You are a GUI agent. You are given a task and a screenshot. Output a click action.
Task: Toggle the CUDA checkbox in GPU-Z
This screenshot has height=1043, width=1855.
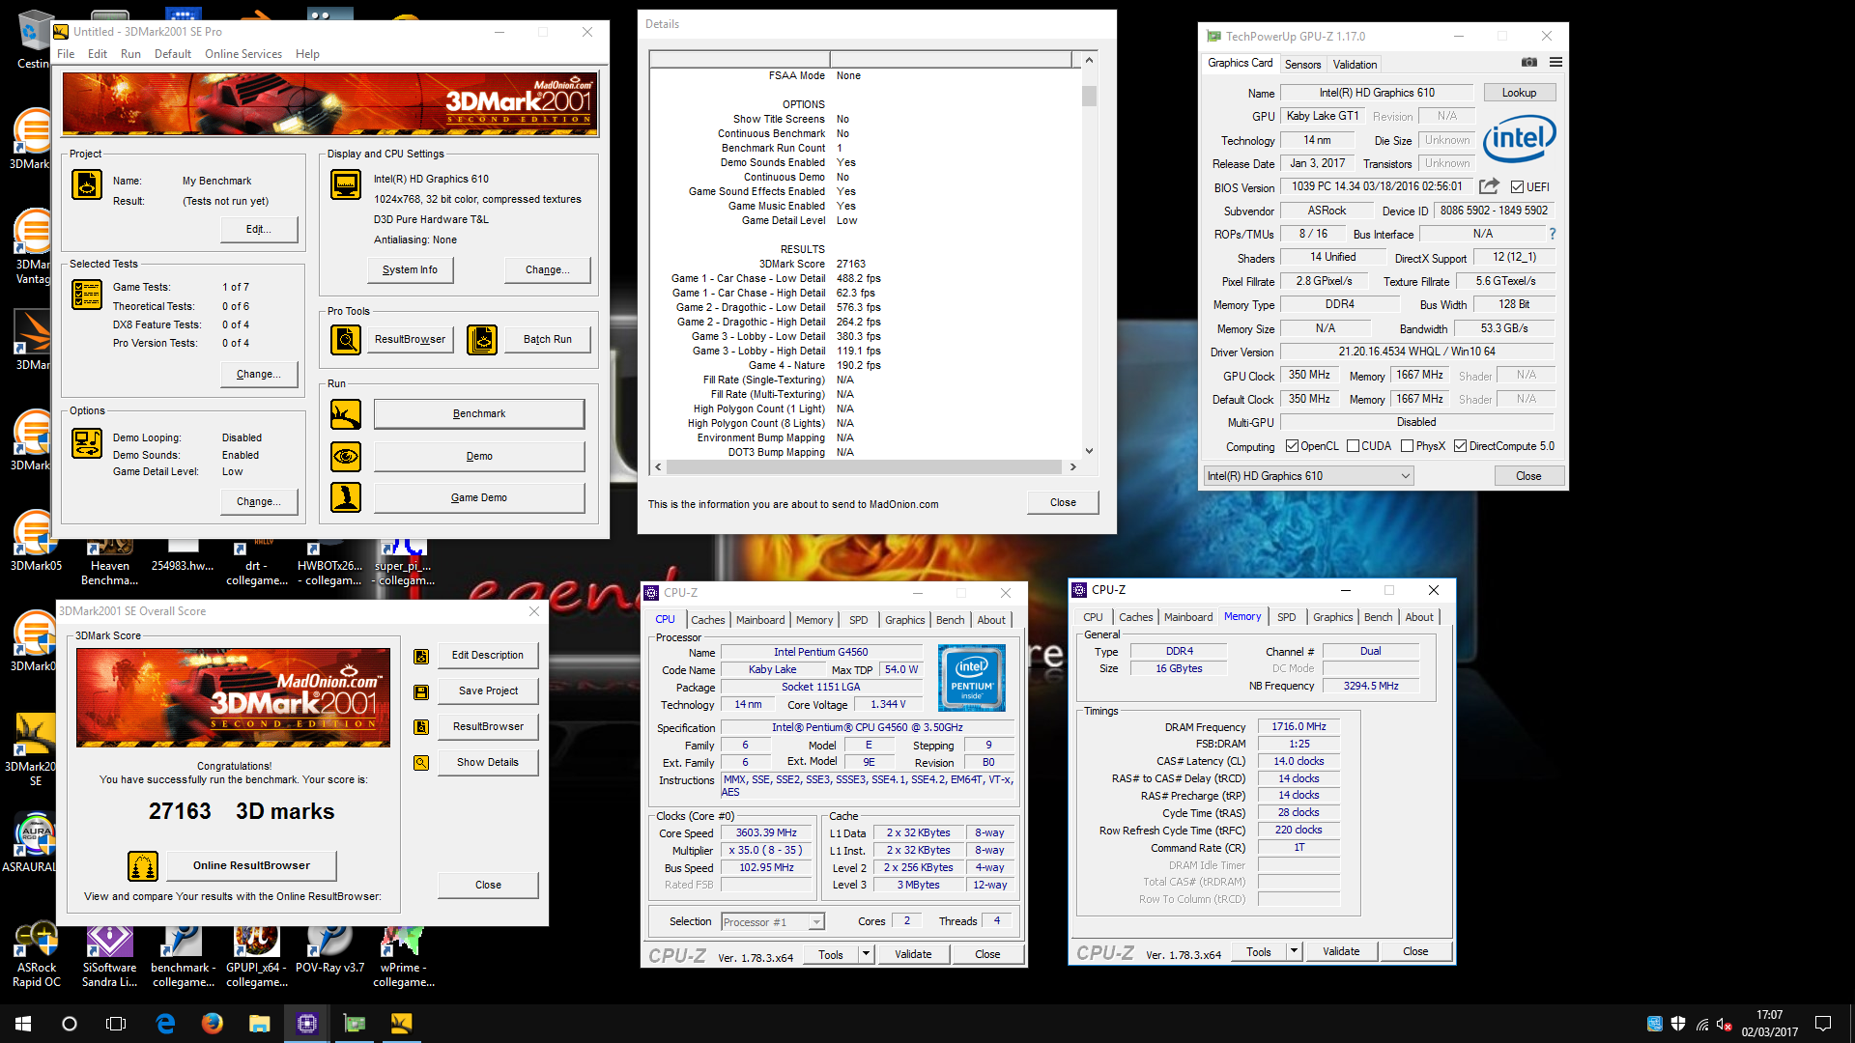pyautogui.click(x=1353, y=446)
